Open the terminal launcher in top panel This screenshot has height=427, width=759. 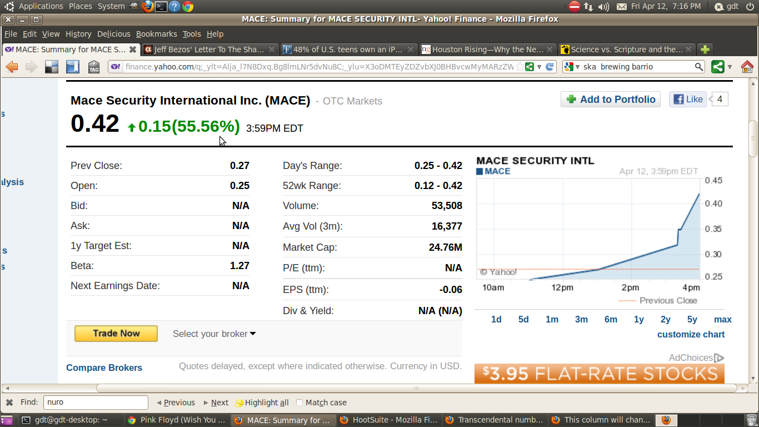[161, 6]
